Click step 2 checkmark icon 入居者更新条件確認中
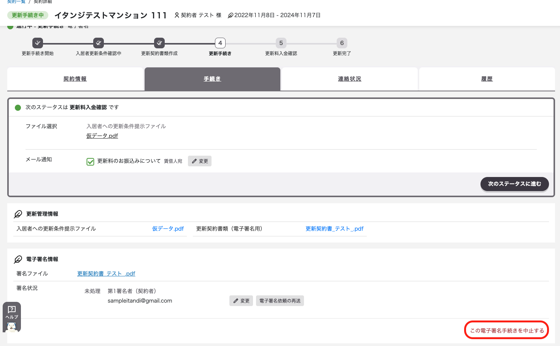 (x=99, y=43)
